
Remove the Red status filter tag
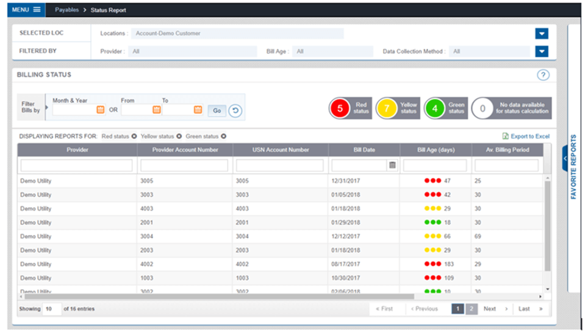pyautogui.click(x=134, y=137)
